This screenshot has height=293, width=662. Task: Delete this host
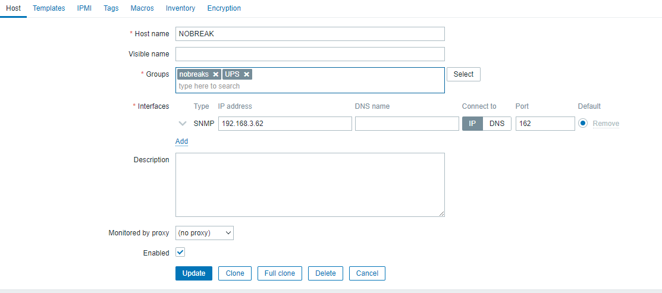pos(325,273)
